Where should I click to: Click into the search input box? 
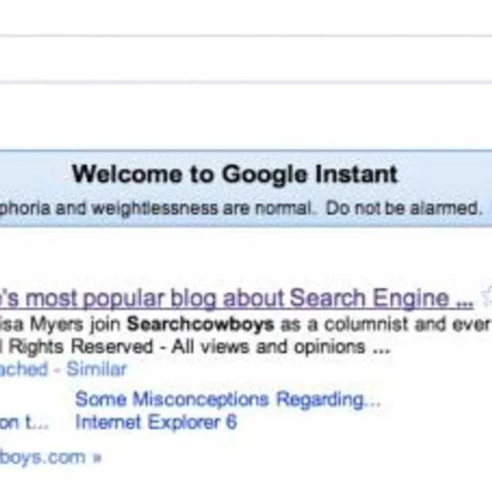pos(238,60)
